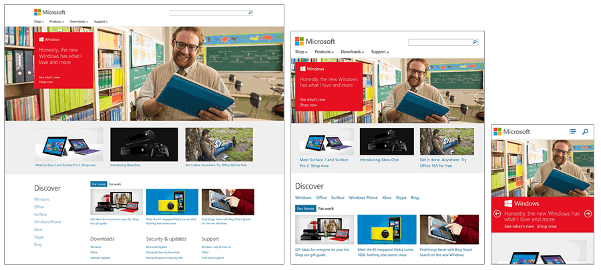Click the Gift ideas link on the tablet-width page
The height and width of the screenshot is (270, 601).
[x=323, y=252]
